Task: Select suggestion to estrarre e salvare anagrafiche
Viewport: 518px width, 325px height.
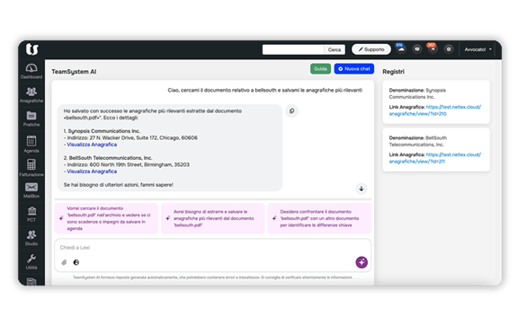Action: 213,218
